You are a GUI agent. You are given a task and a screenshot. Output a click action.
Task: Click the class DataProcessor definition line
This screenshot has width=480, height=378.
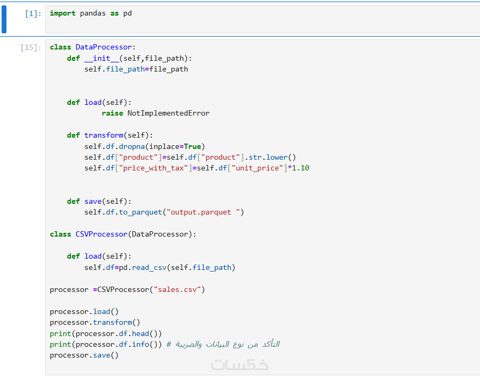93,47
